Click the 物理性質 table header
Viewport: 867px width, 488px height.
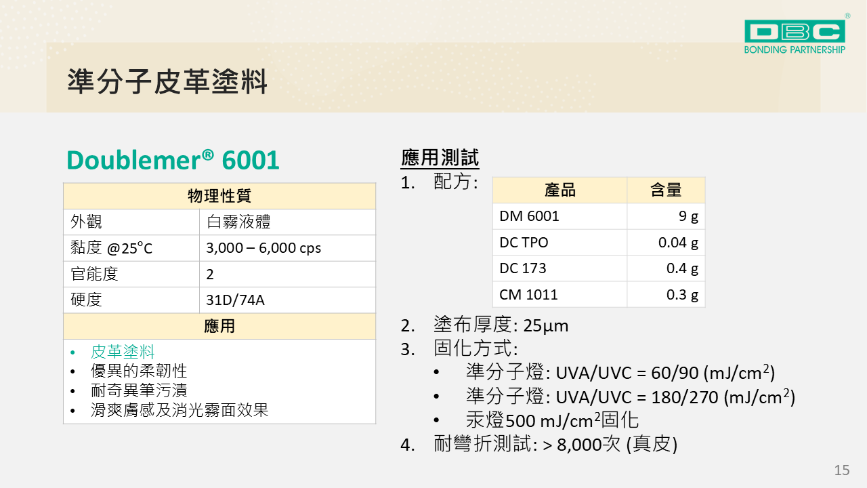click(x=219, y=197)
